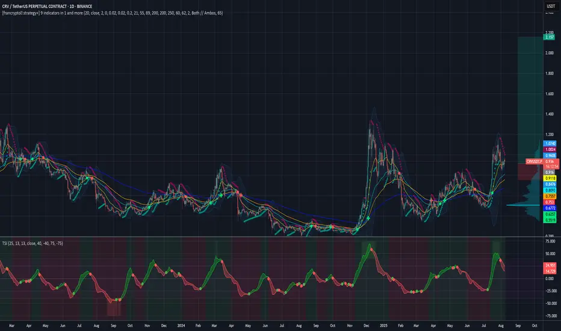Click the cyan 0.8093 price tag
Image resolution: width=561 pixels, height=331 pixels.
(x=550, y=190)
